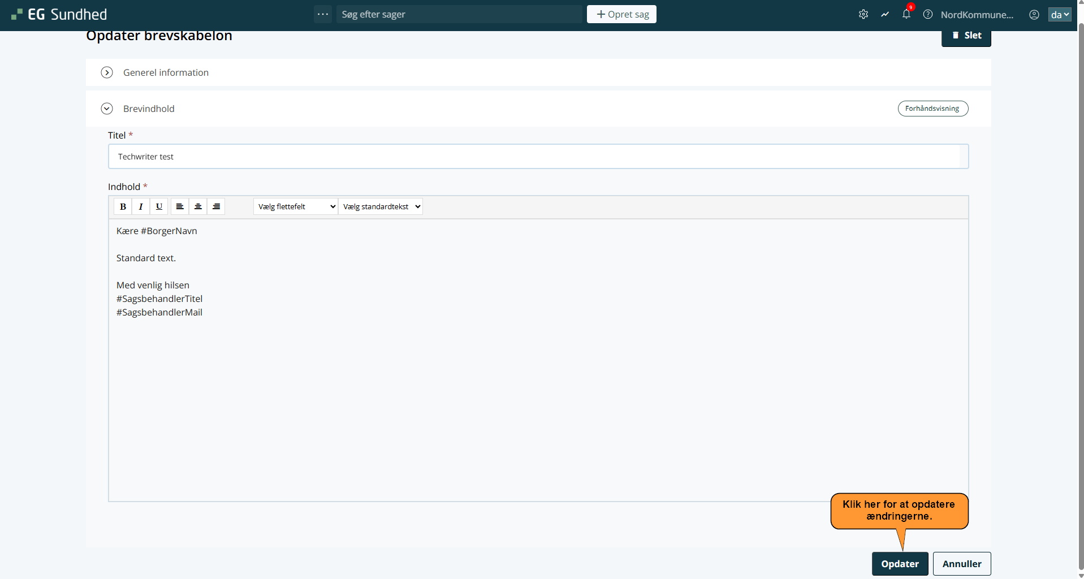
Task: Click the Opdater button
Action: point(900,564)
